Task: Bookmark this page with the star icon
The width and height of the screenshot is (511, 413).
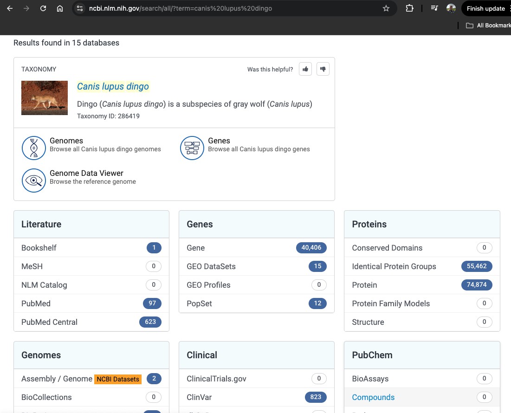Action: [386, 8]
